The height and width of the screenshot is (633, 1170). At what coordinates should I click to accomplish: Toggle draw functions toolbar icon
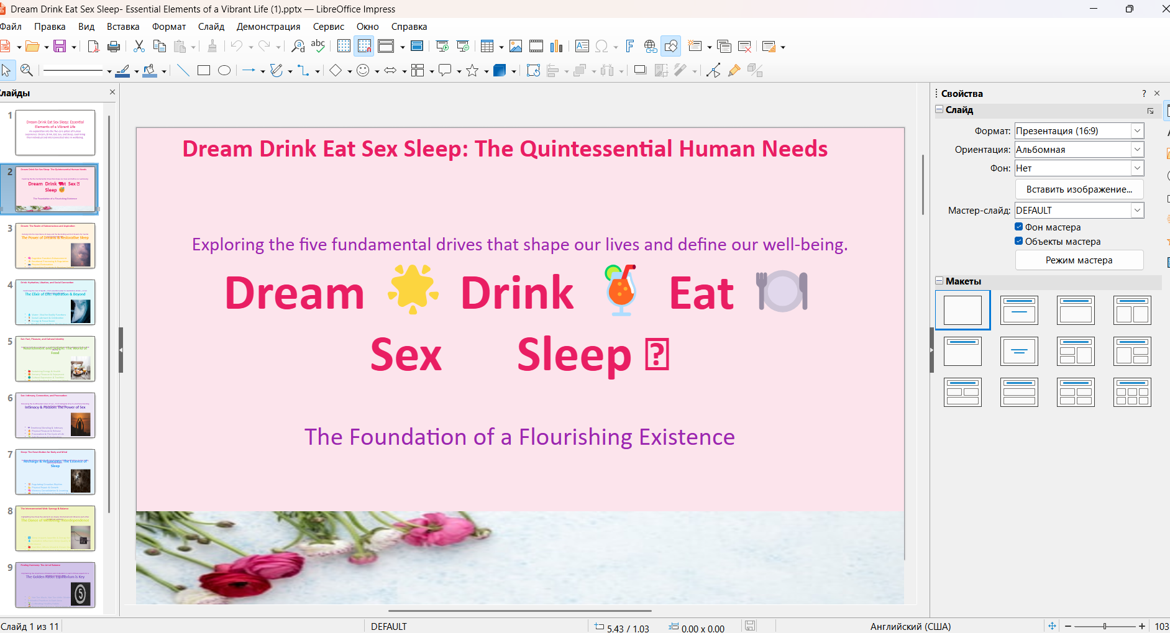point(671,47)
